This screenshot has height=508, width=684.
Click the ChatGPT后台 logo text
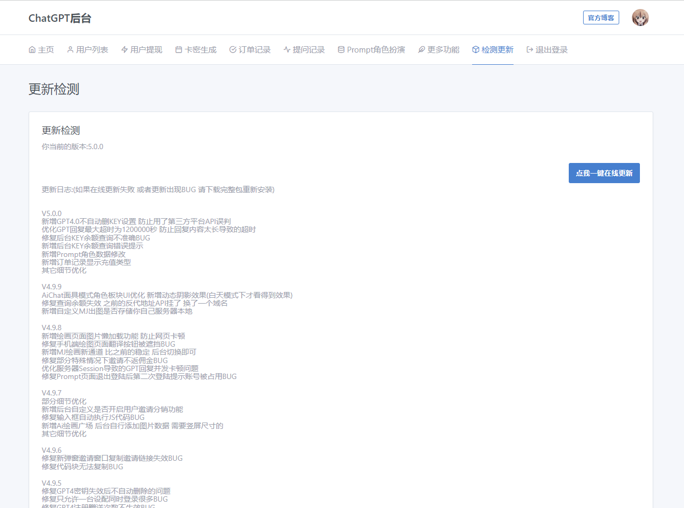click(60, 18)
